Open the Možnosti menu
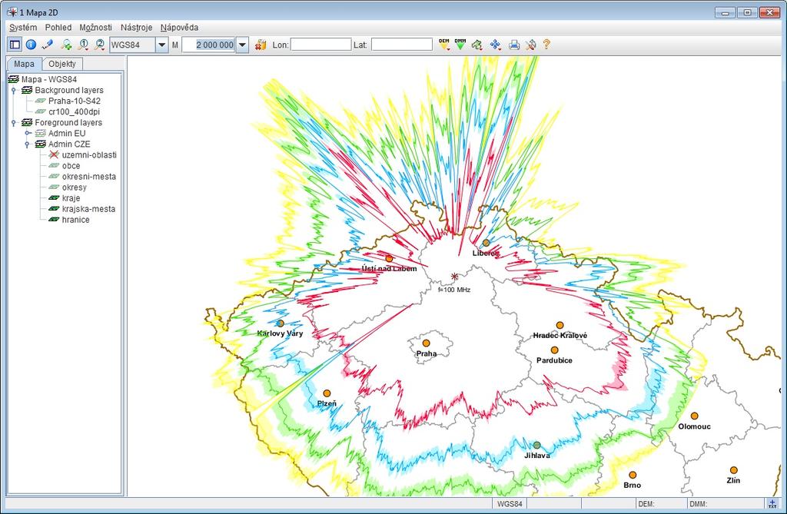The image size is (787, 514). coord(95,28)
